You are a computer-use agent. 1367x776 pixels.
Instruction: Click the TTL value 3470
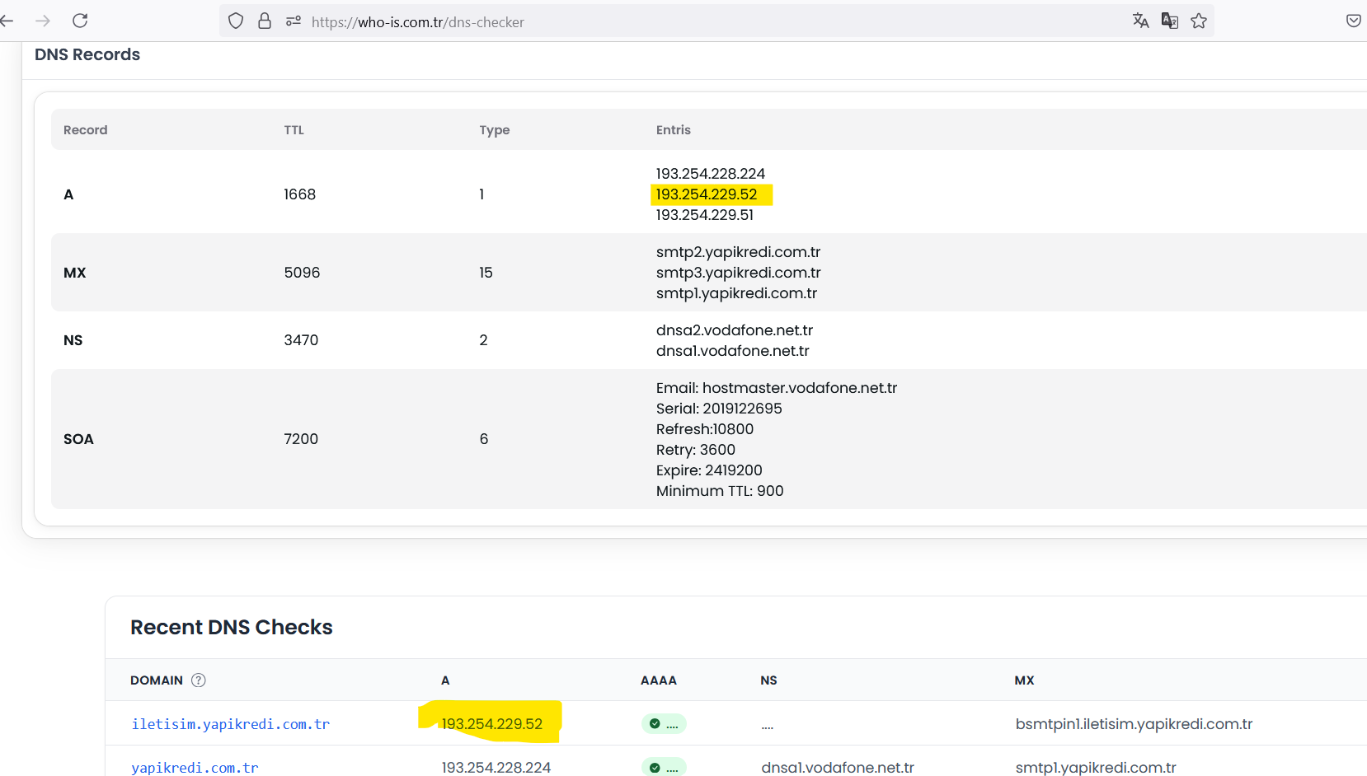tap(301, 340)
